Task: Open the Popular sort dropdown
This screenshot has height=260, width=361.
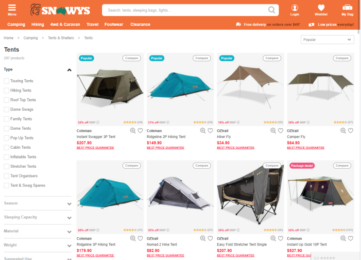Action: tap(327, 40)
